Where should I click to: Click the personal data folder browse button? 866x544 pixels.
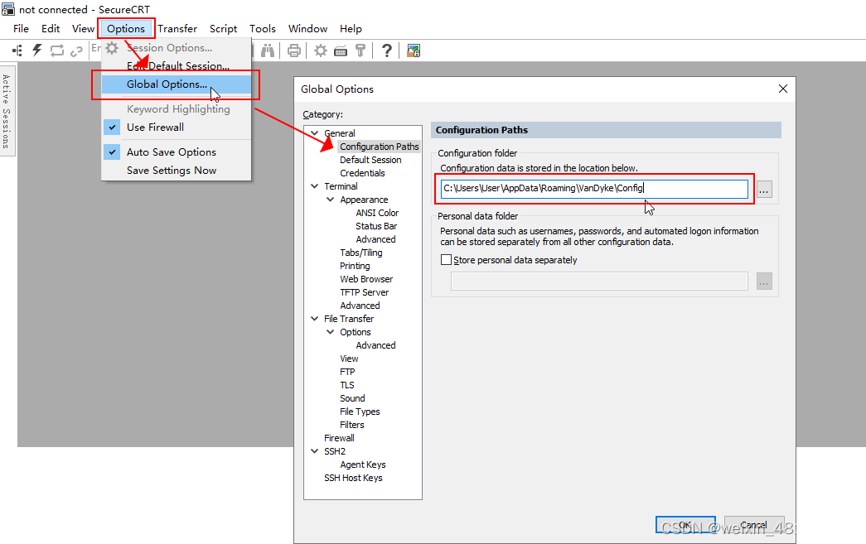coord(764,282)
